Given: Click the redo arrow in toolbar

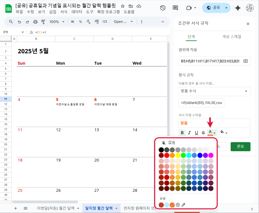Looking at the screenshot, I should point(27,22).
